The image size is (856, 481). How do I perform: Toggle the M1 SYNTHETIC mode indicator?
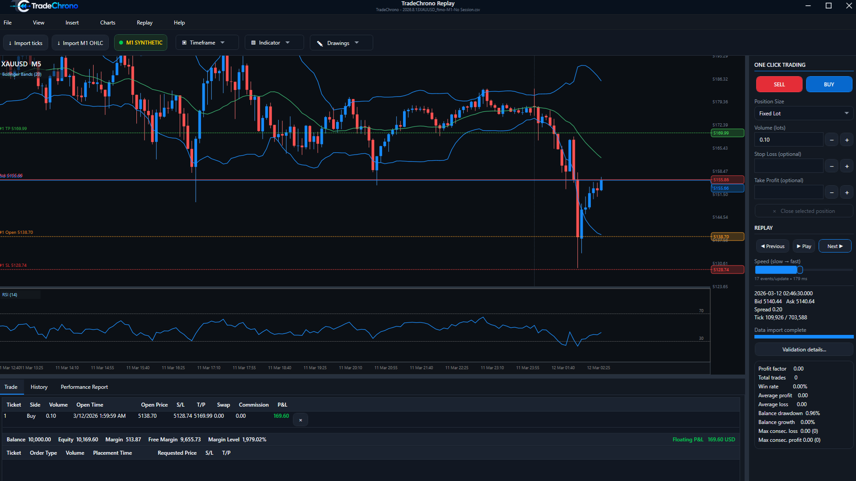(141, 43)
